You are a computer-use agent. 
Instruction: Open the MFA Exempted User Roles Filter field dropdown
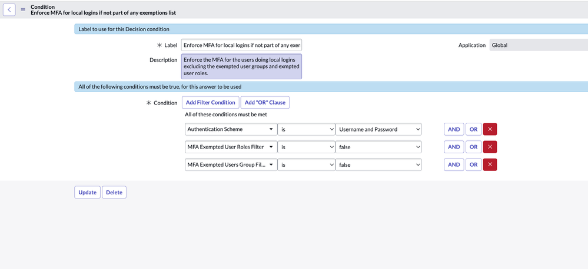click(231, 147)
